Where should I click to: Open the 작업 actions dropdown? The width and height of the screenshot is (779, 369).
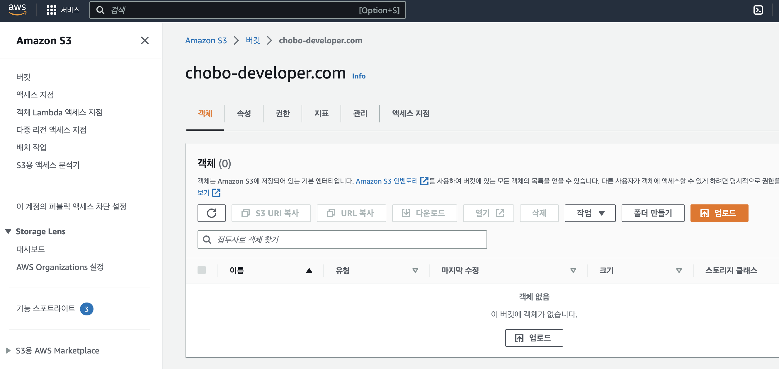point(590,213)
